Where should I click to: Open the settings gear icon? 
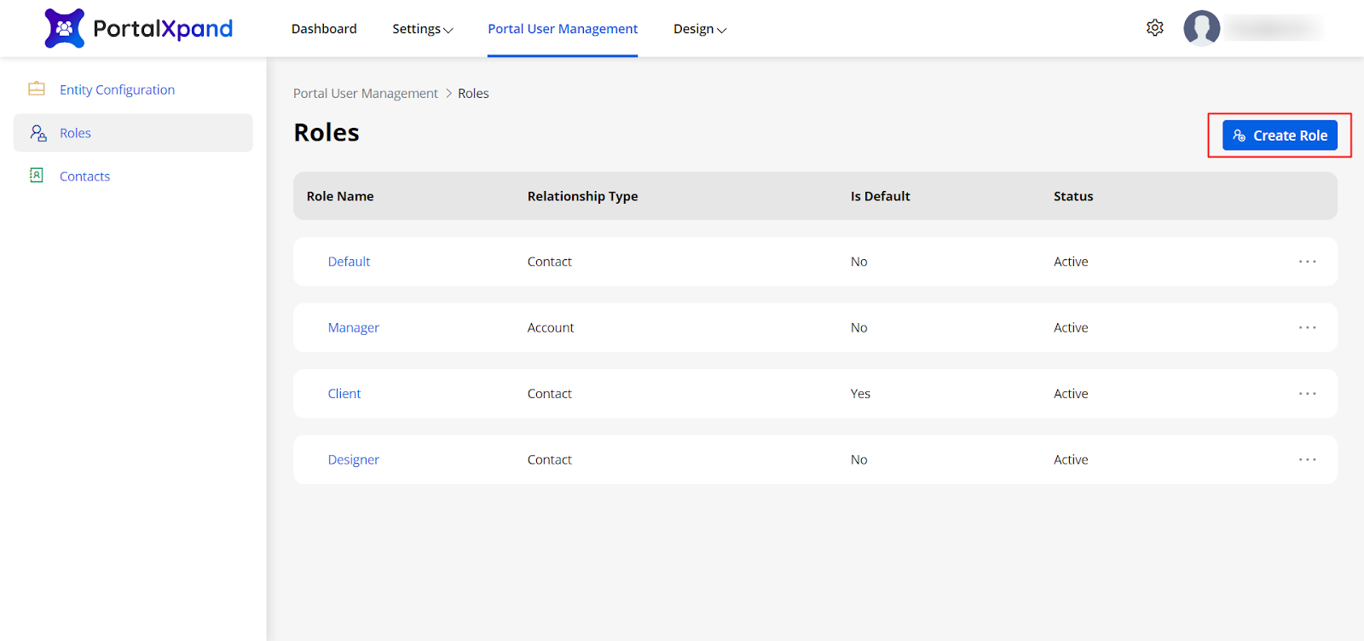[x=1154, y=28]
